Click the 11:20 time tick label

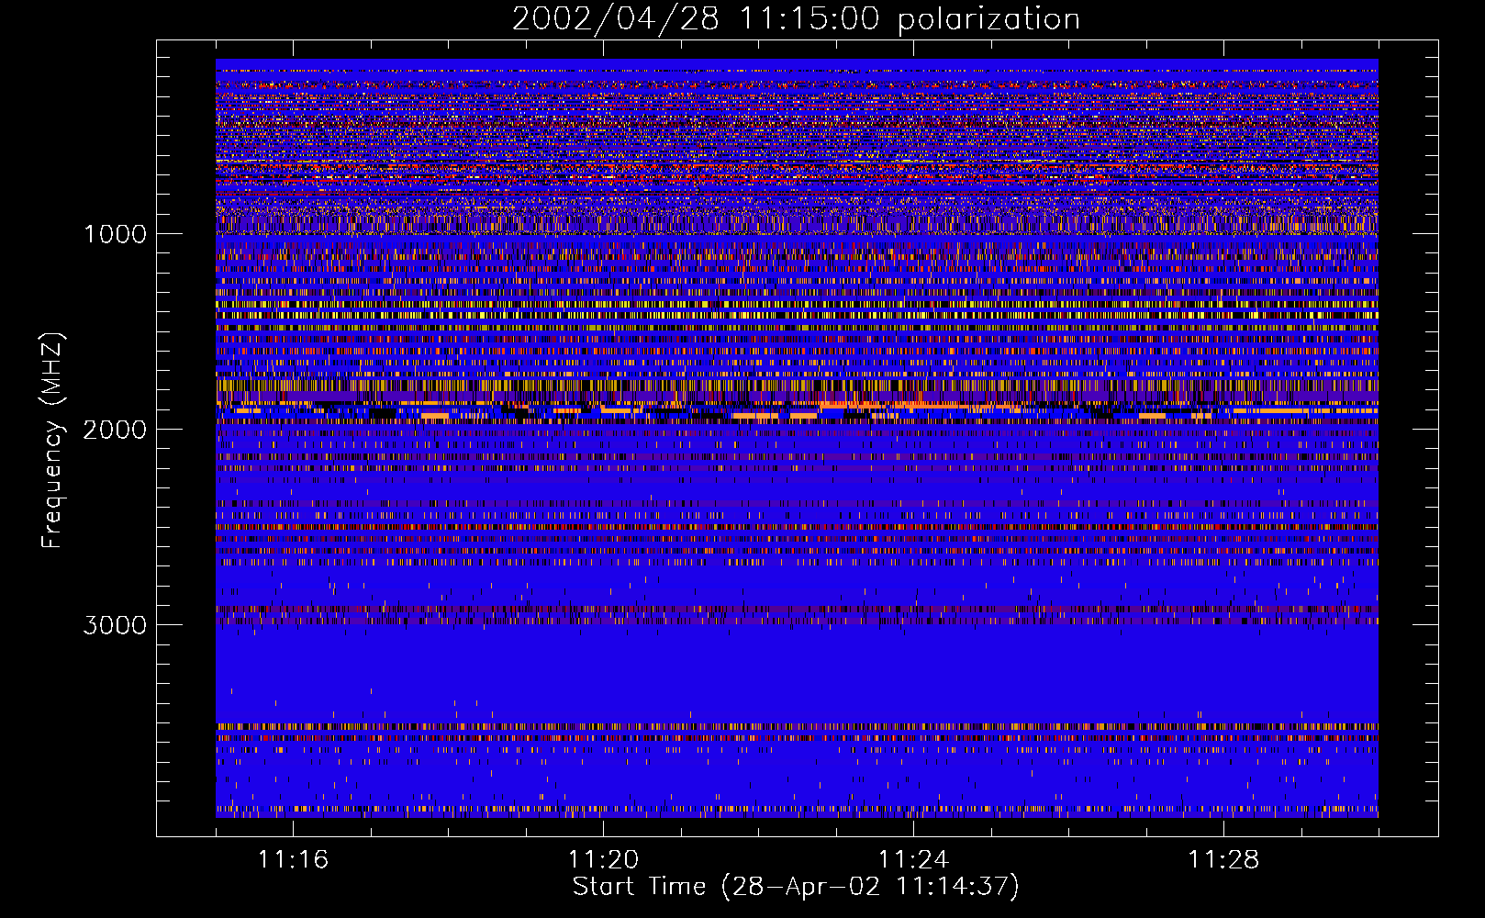coord(603,859)
